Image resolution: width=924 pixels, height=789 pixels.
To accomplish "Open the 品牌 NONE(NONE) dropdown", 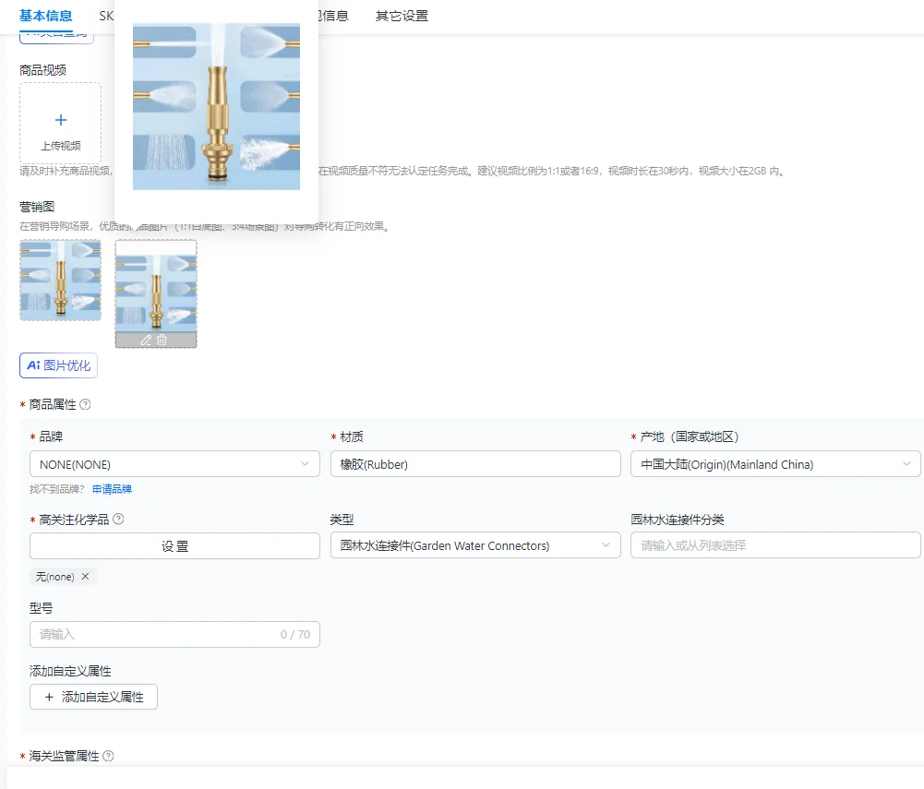I will click(x=174, y=464).
